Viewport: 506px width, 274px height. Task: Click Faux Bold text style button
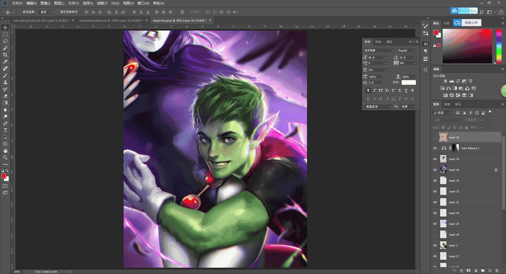click(368, 91)
